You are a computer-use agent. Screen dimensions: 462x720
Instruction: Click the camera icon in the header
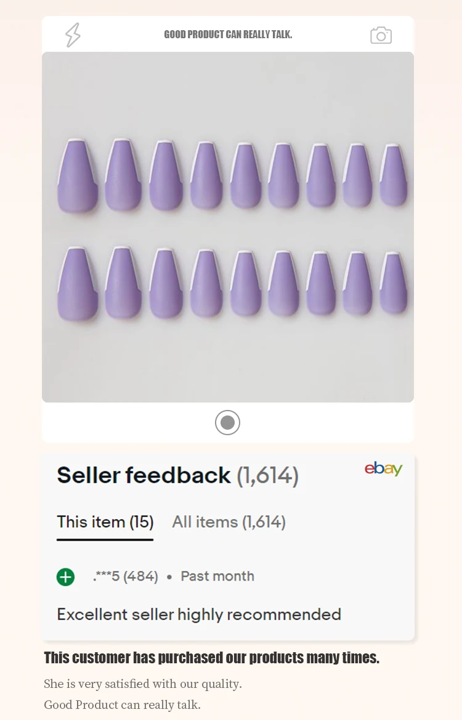pos(381,35)
